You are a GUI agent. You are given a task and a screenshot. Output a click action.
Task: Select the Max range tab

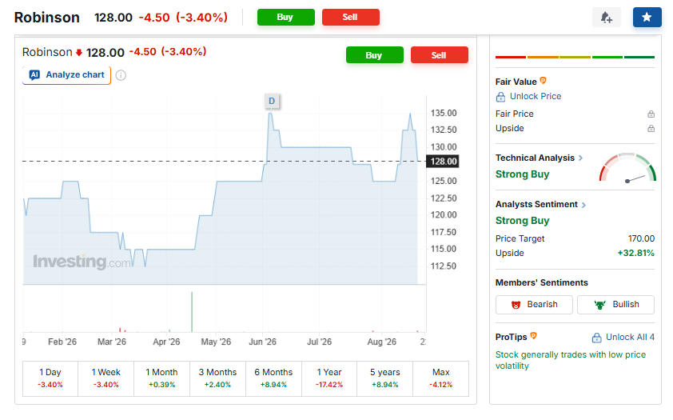click(440, 378)
